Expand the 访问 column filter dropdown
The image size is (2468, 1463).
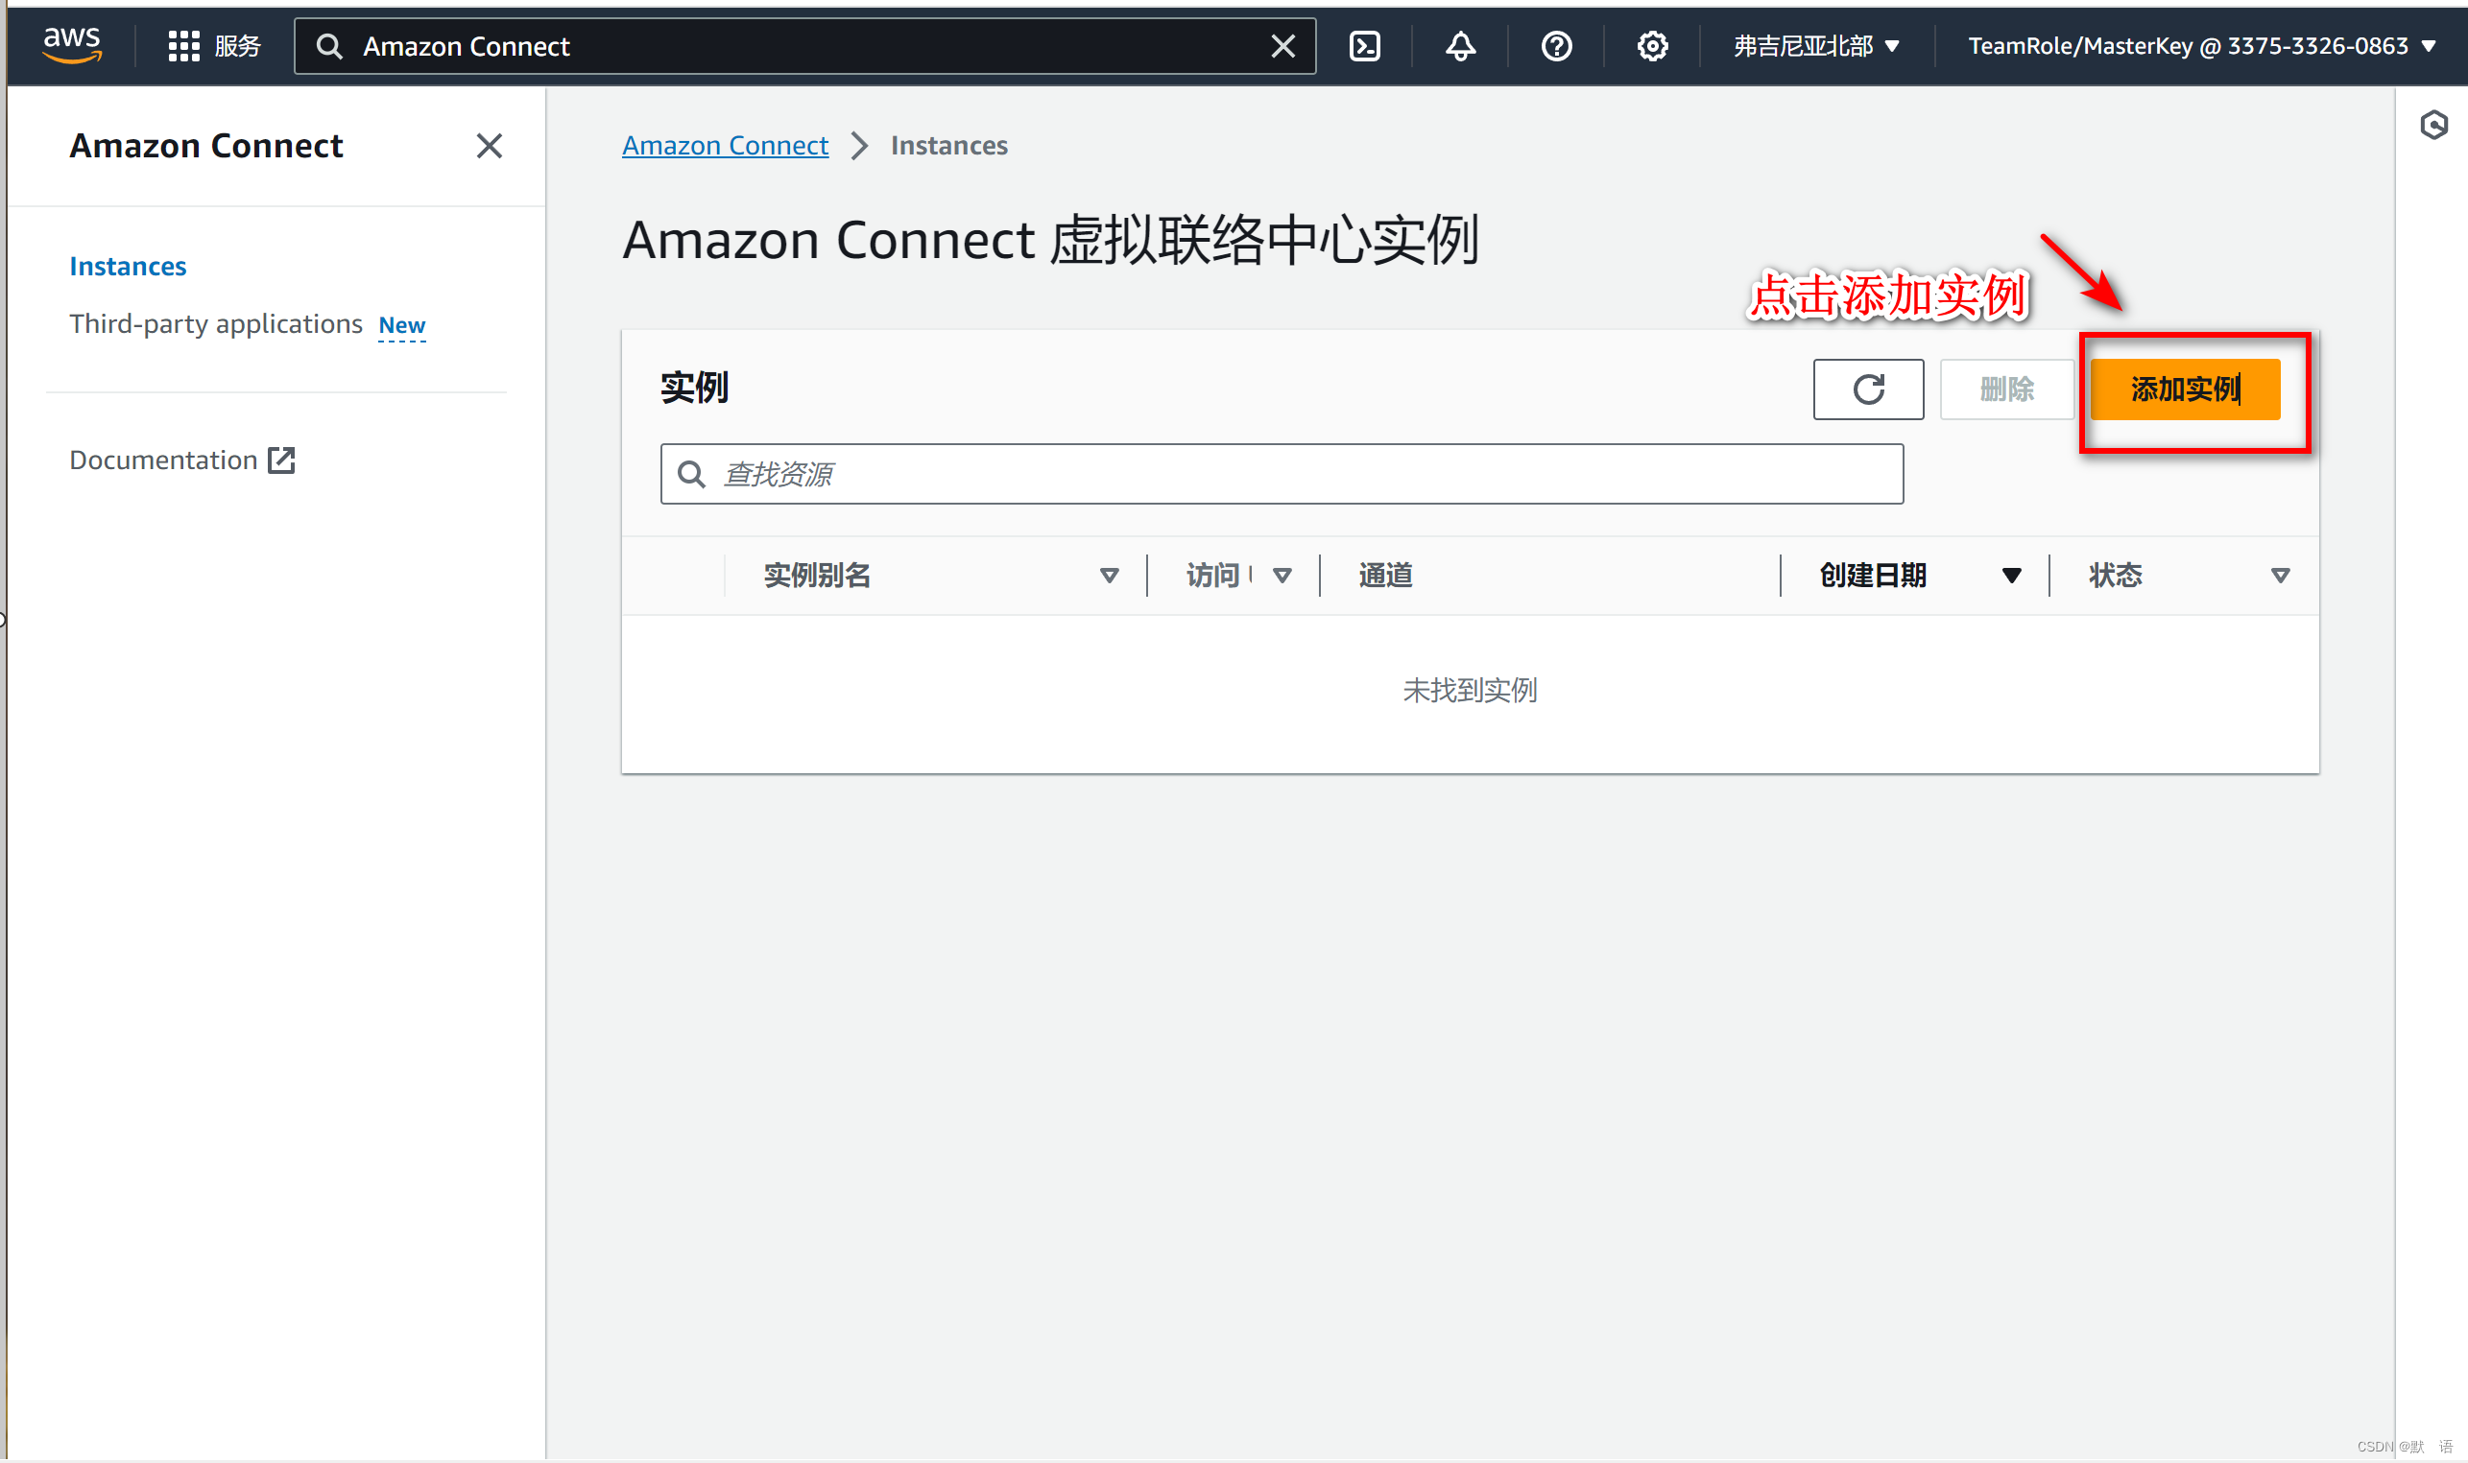1285,575
